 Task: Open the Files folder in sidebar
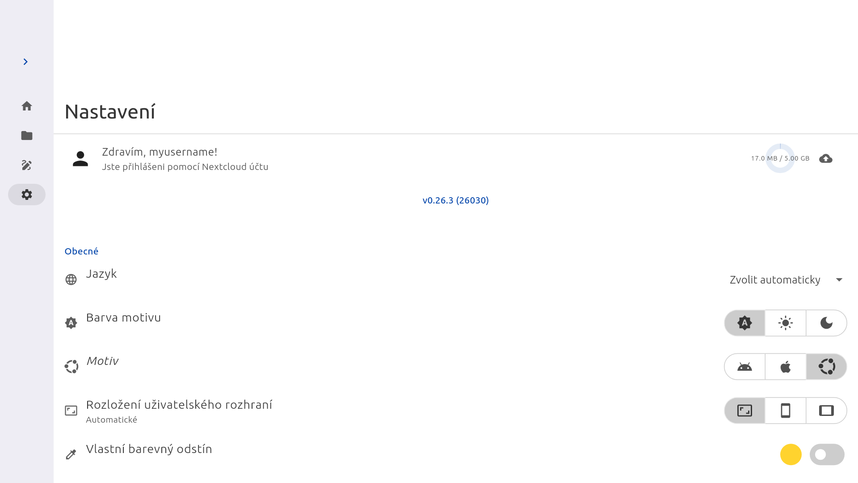[x=27, y=136]
